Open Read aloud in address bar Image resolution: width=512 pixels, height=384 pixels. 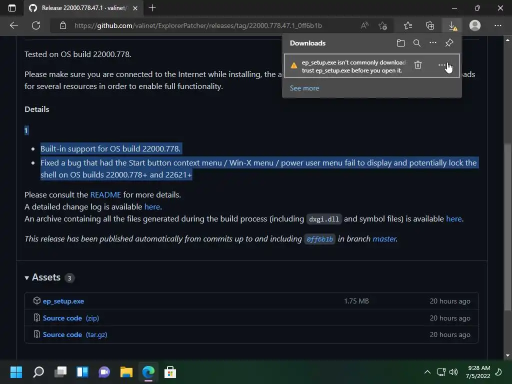(x=364, y=25)
